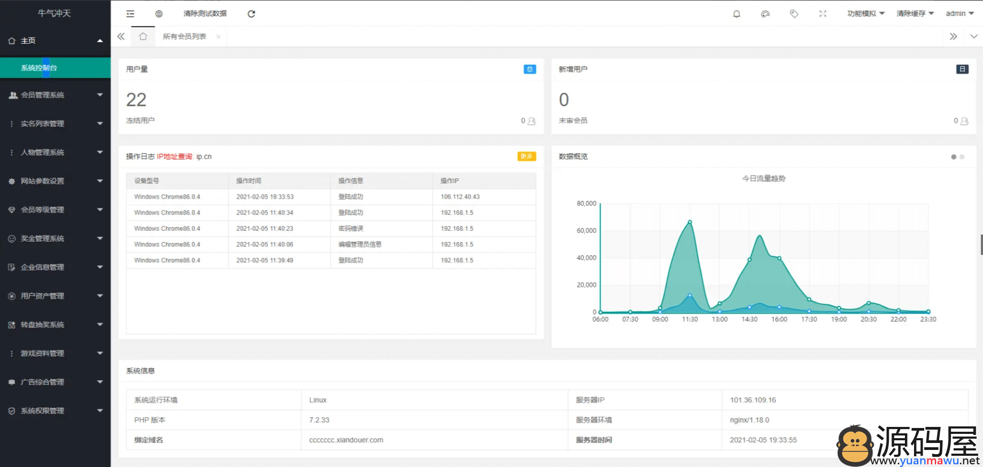This screenshot has width=983, height=467.
Task: Open 转盘抽奖系统 menu label
Action: coord(42,325)
